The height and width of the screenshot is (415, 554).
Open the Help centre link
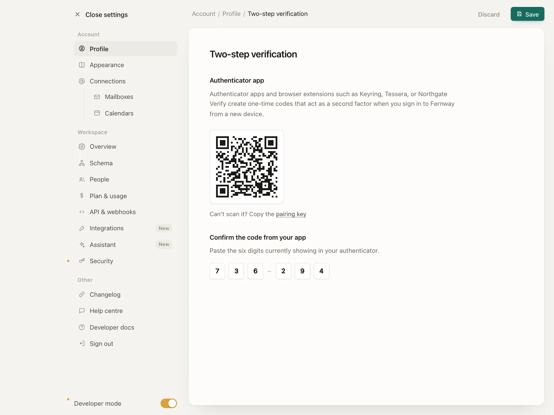125,311
